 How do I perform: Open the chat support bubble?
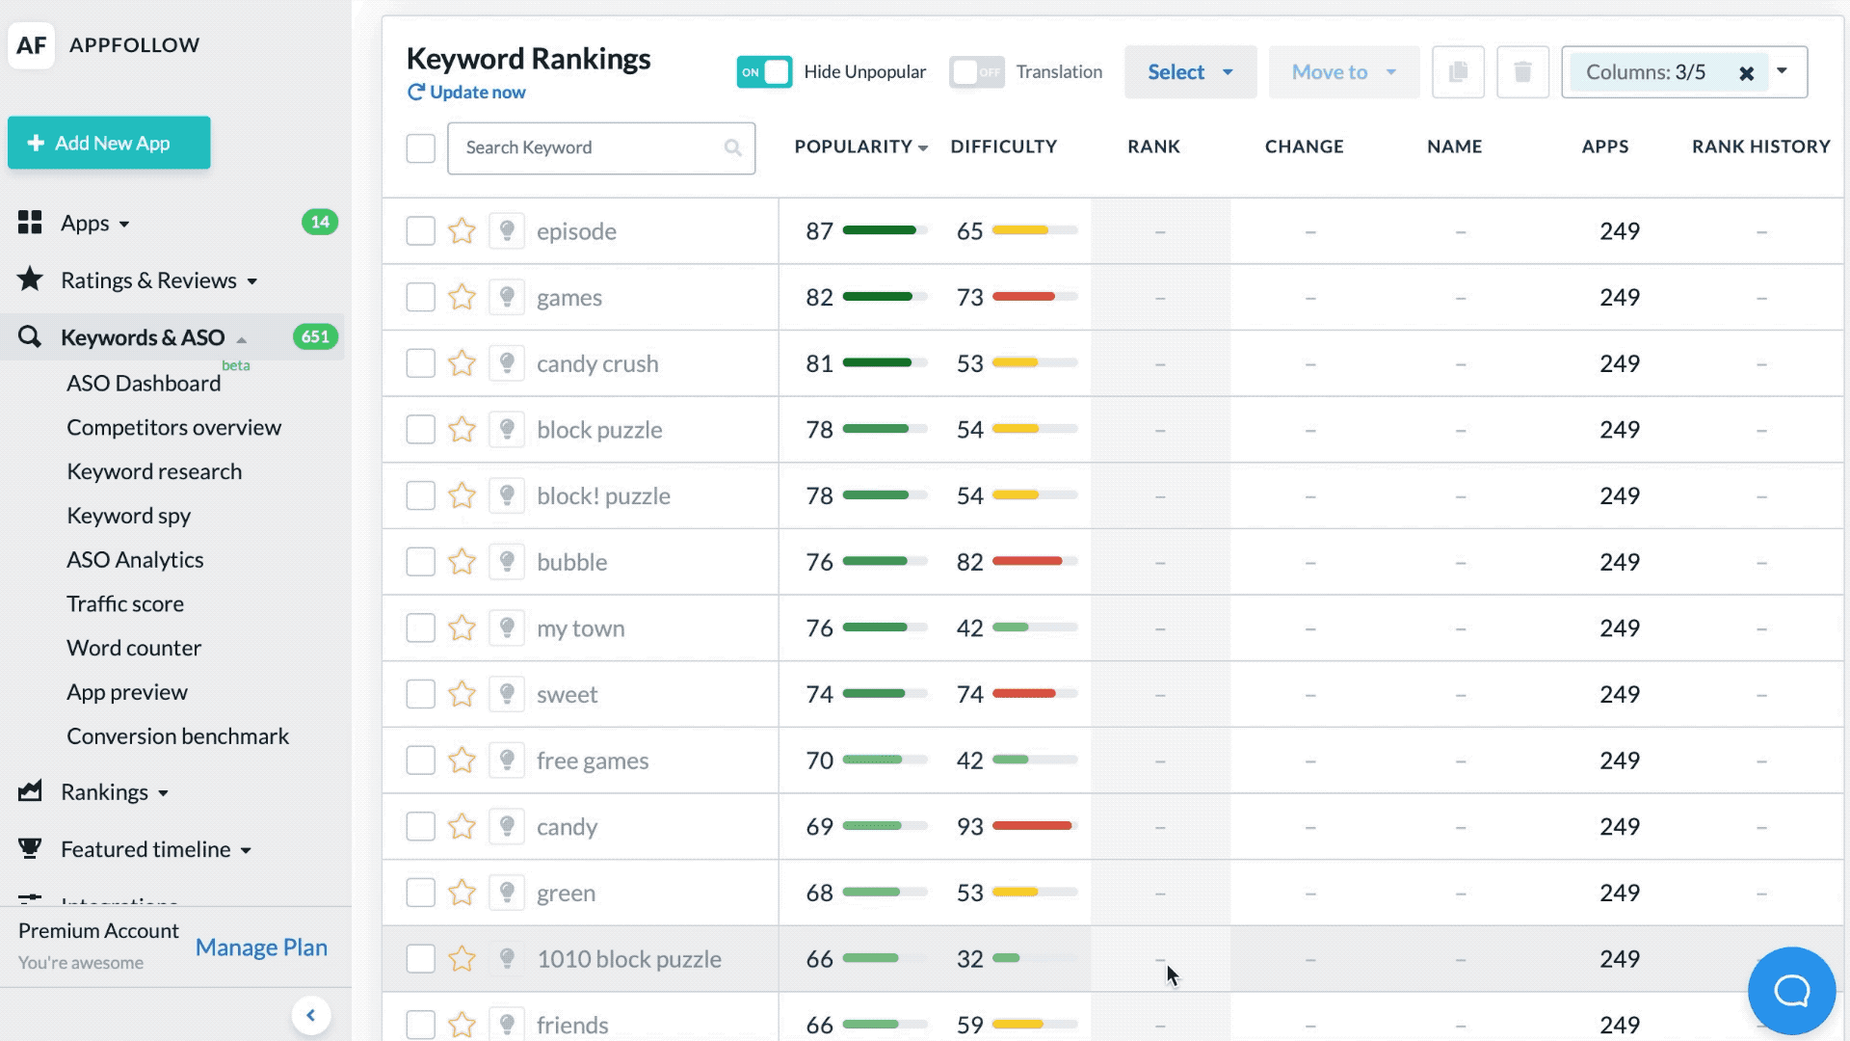[x=1791, y=990]
